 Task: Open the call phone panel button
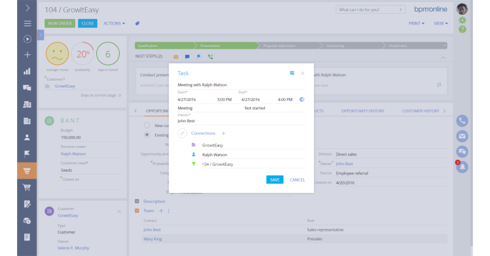tap(462, 121)
